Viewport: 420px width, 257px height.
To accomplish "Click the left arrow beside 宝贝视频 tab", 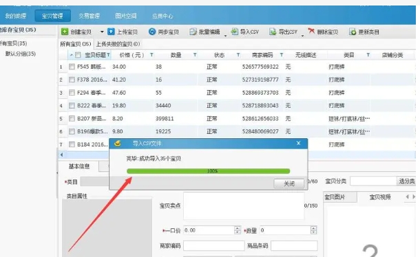I will 407,197.
